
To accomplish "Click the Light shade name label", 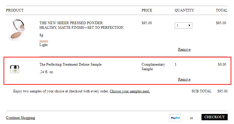I will point(43,45).
